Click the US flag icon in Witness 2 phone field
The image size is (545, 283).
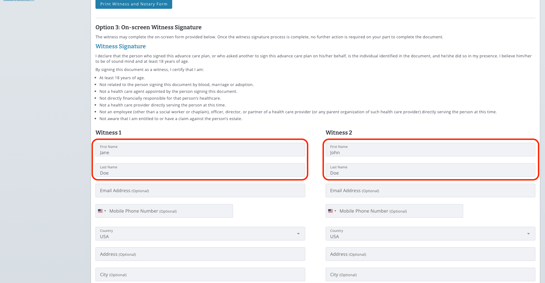(330, 211)
